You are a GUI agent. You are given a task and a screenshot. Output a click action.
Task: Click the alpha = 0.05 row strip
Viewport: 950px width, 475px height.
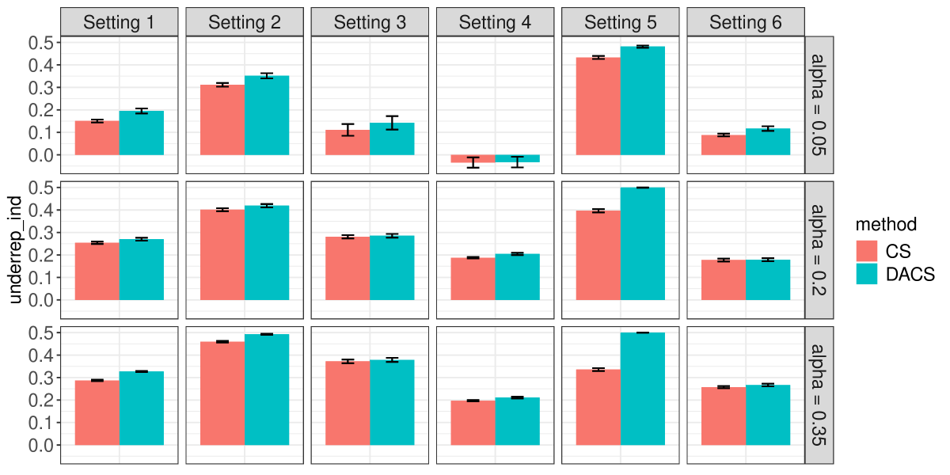819,104
